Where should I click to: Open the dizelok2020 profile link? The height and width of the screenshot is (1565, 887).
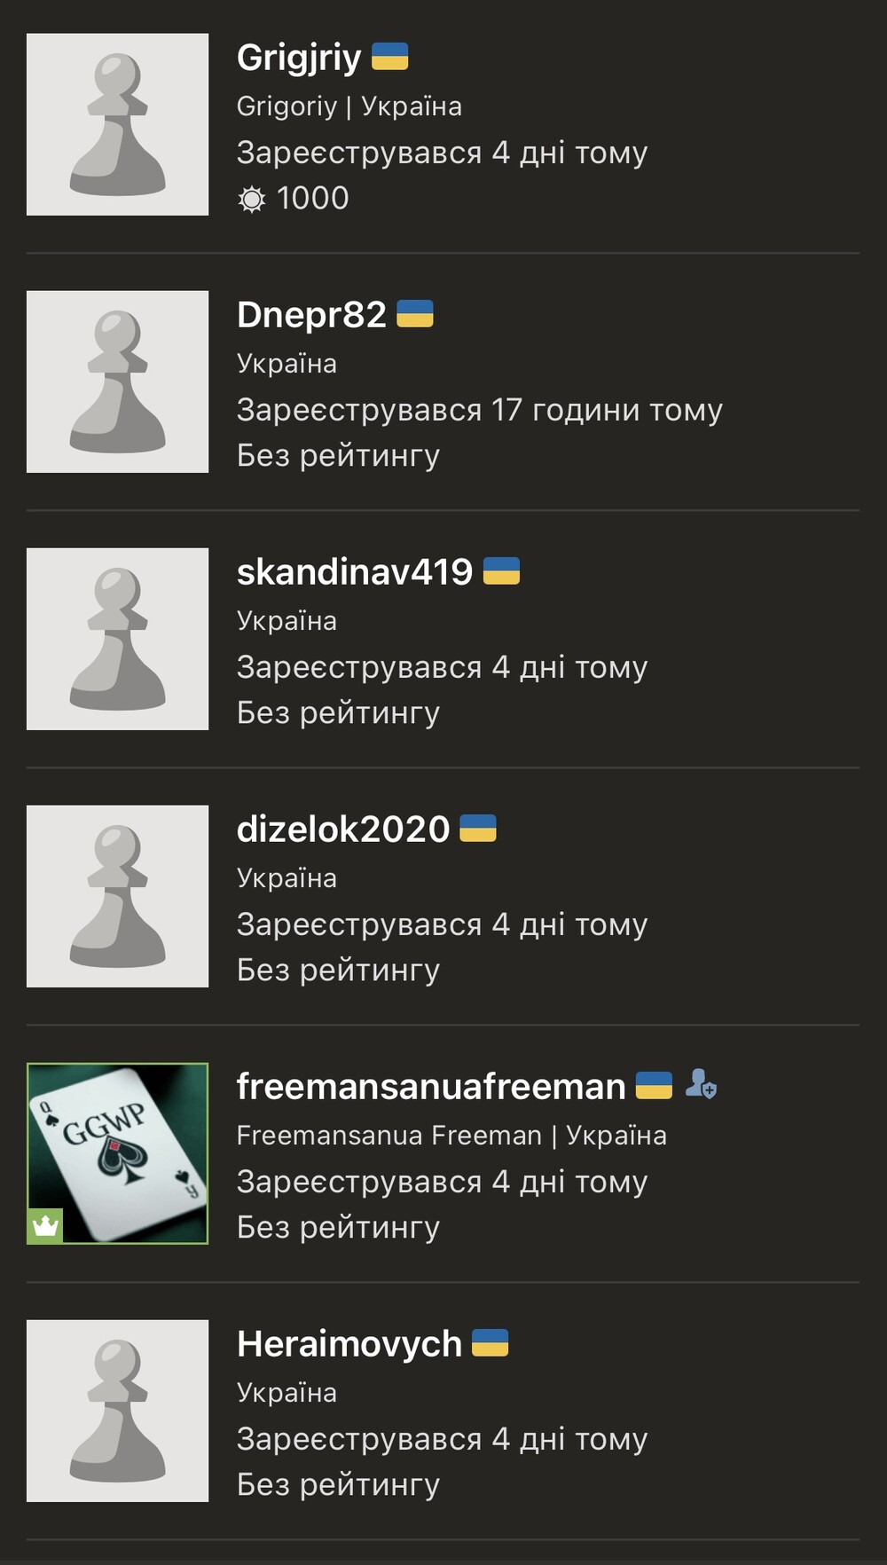(343, 830)
